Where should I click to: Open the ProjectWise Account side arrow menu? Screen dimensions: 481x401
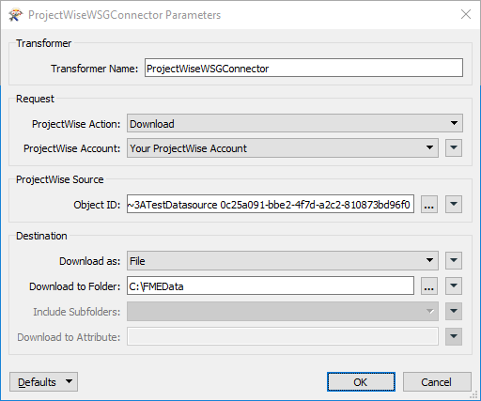pos(454,147)
